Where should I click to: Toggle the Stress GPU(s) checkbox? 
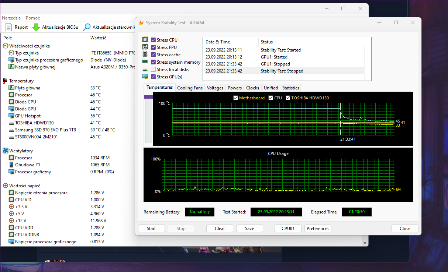pyautogui.click(x=154, y=77)
